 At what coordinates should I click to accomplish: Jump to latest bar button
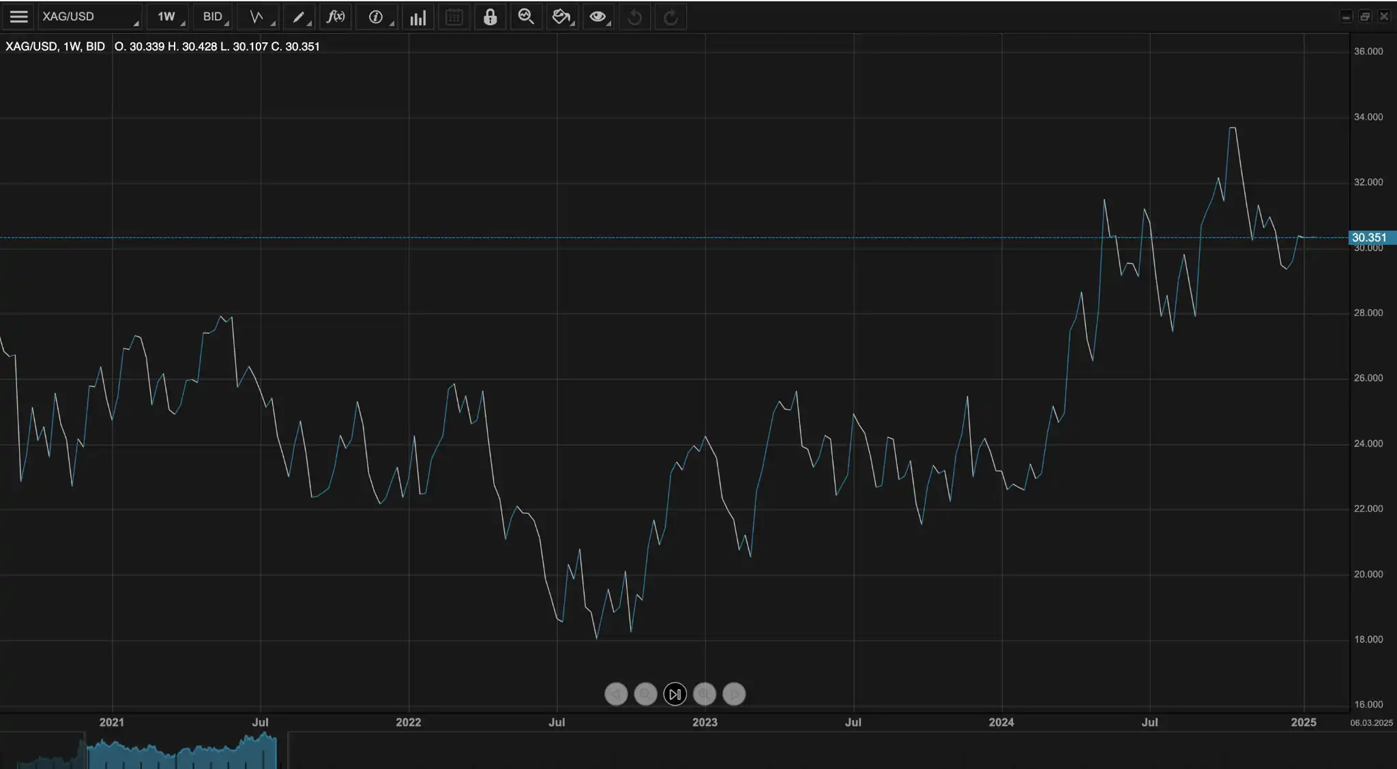tap(675, 694)
